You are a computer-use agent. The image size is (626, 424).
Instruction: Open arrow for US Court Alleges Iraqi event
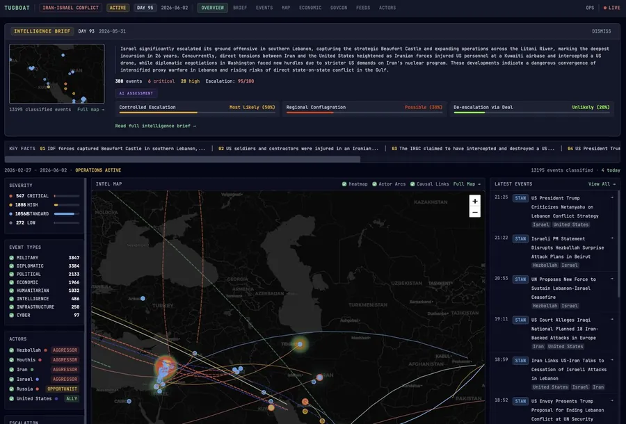[x=611, y=320]
